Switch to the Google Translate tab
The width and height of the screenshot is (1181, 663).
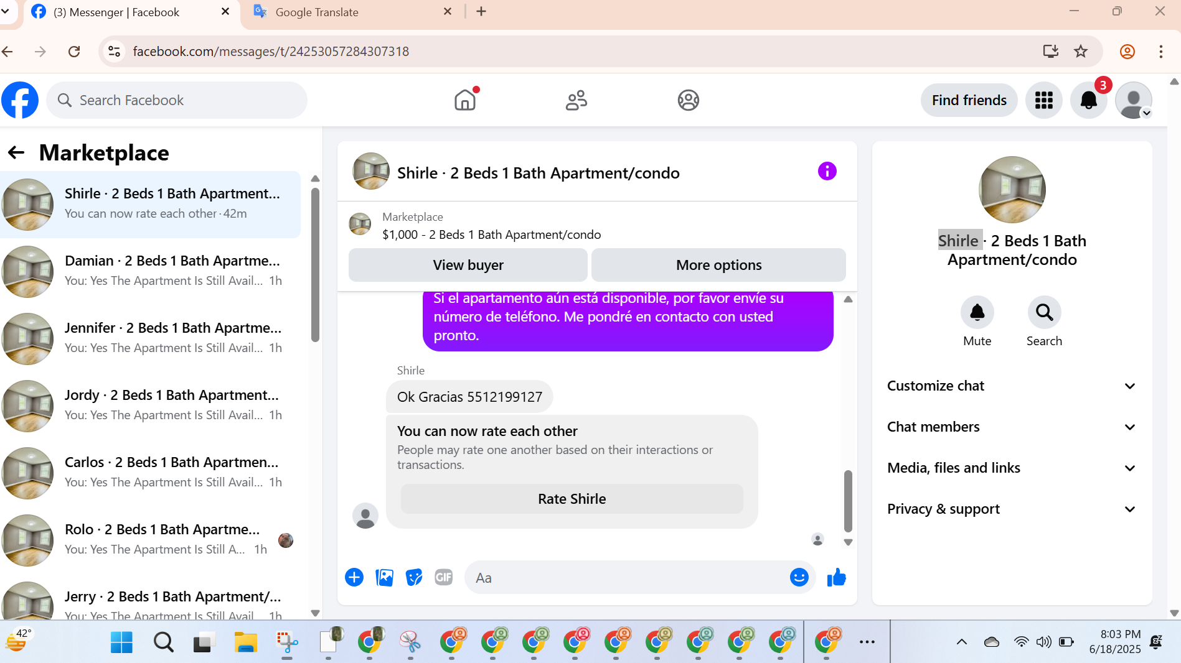point(354,12)
